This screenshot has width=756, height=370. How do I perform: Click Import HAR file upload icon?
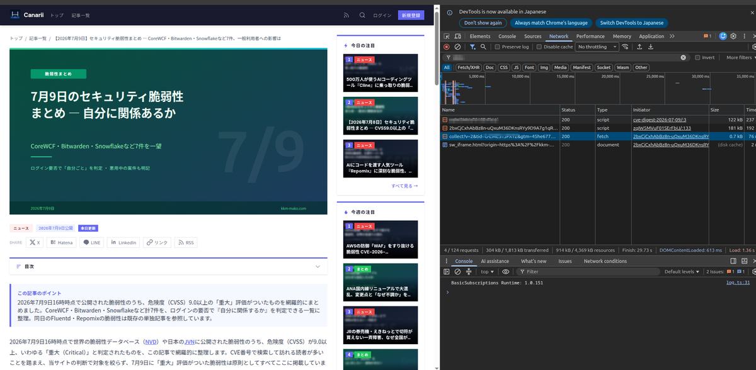[x=640, y=47]
